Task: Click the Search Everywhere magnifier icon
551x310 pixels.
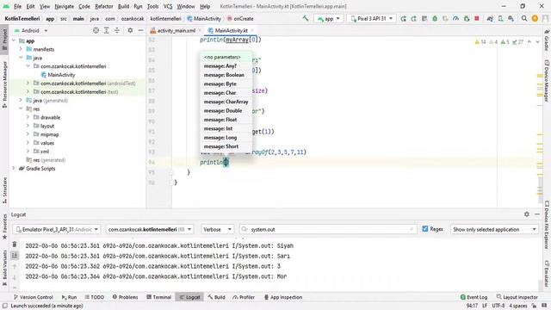Action: tap(524, 19)
